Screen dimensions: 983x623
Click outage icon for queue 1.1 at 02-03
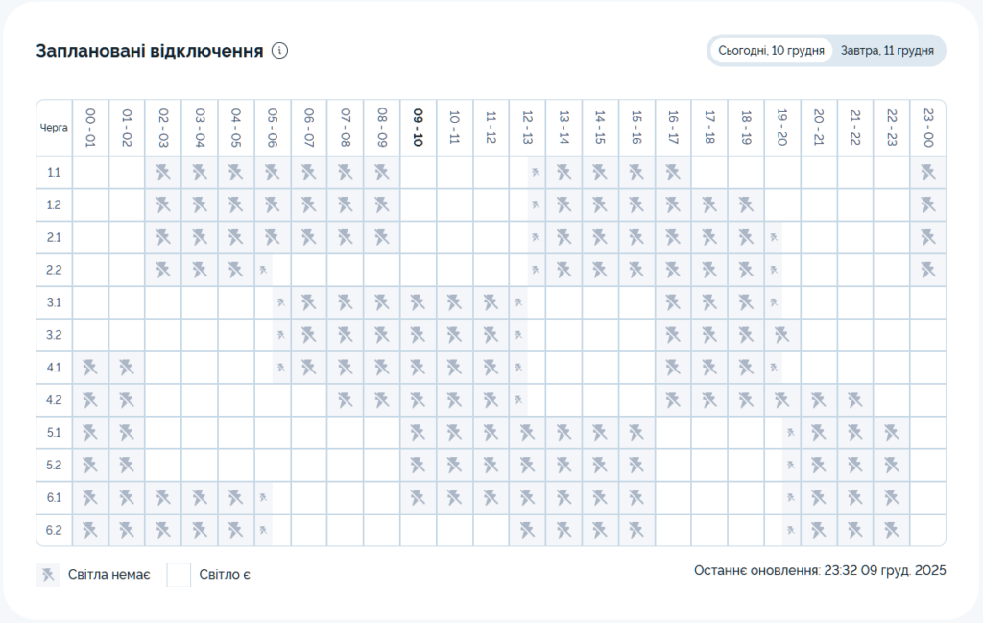pos(163,173)
